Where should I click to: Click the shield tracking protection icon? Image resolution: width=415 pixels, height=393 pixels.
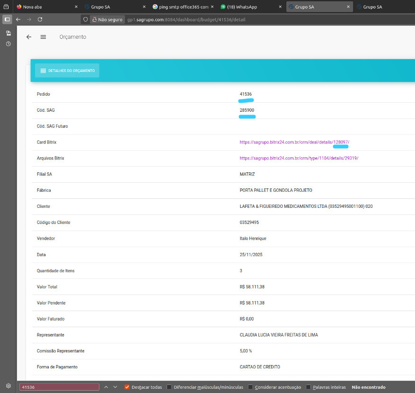click(85, 20)
